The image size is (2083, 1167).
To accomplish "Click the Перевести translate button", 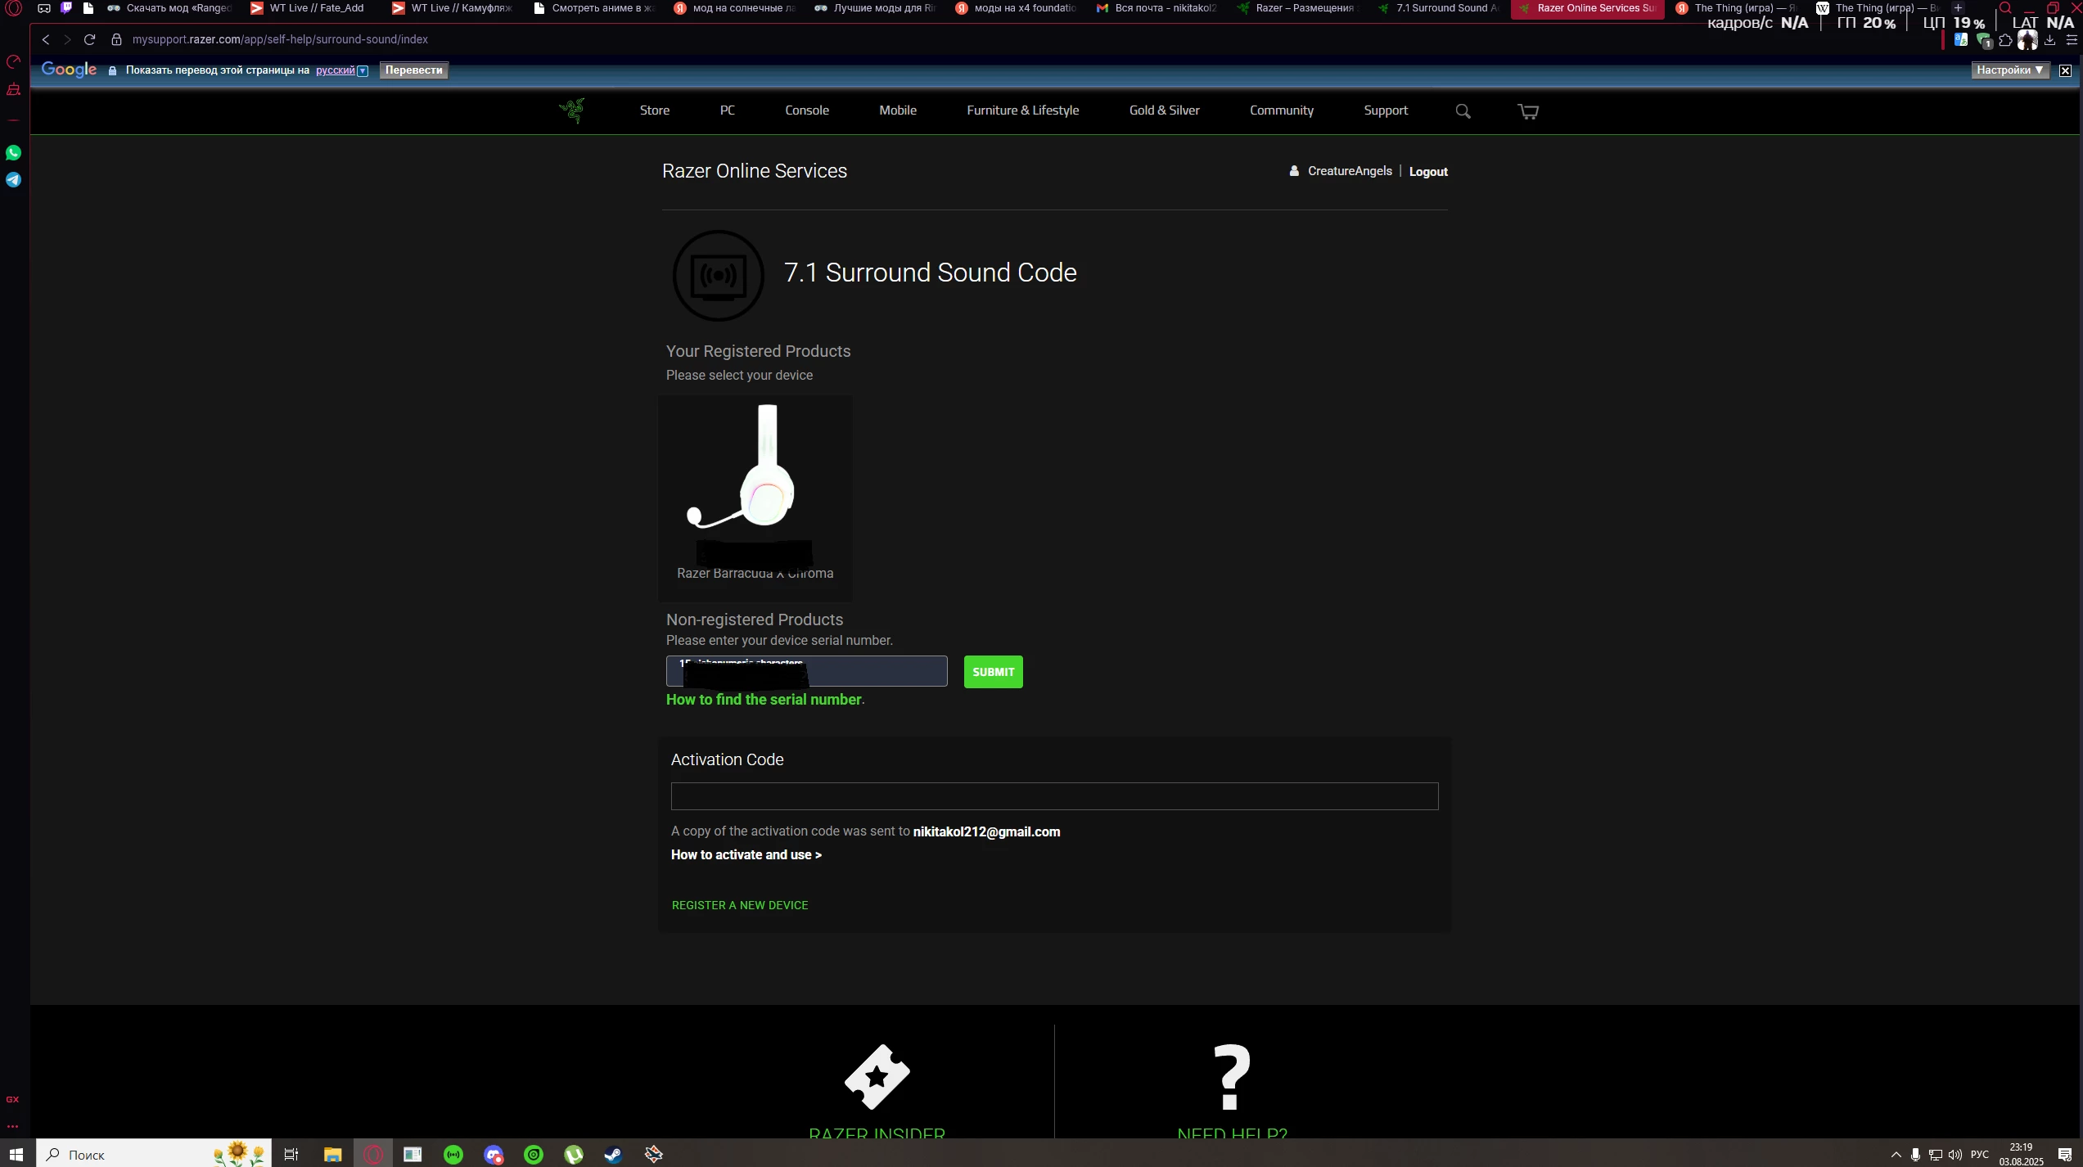I will point(413,70).
